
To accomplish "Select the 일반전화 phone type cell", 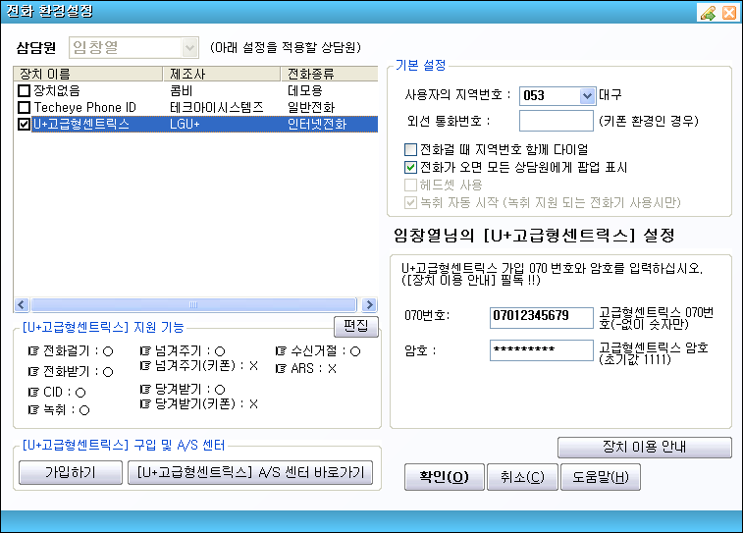I will click(311, 108).
